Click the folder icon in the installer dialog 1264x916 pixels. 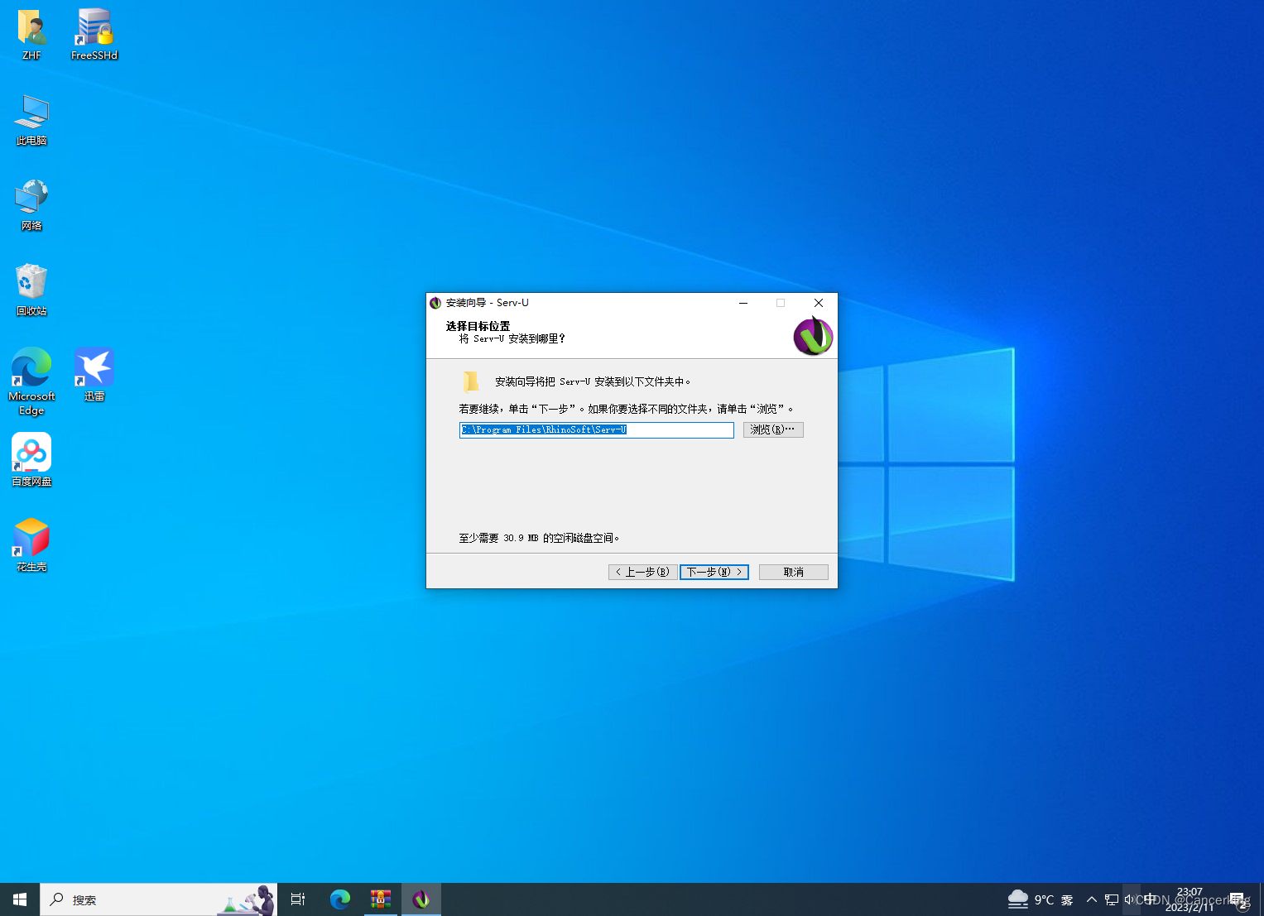471,381
